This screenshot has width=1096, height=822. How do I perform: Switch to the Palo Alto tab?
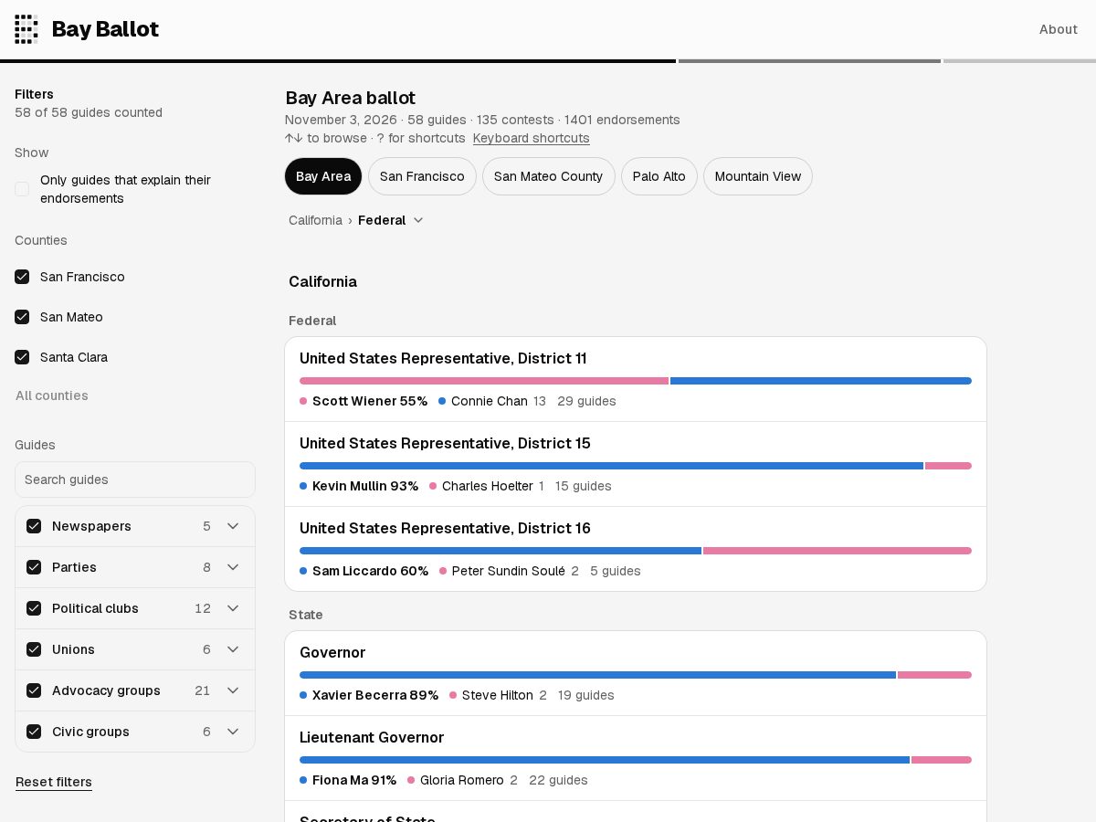point(659,176)
